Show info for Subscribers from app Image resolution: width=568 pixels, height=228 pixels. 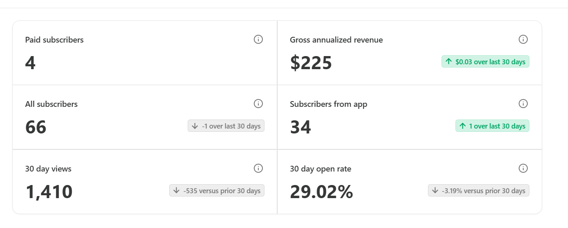coord(523,104)
